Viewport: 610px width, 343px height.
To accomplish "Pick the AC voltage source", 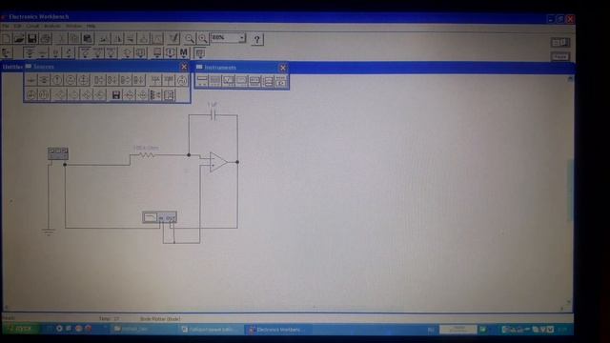I will [71, 80].
